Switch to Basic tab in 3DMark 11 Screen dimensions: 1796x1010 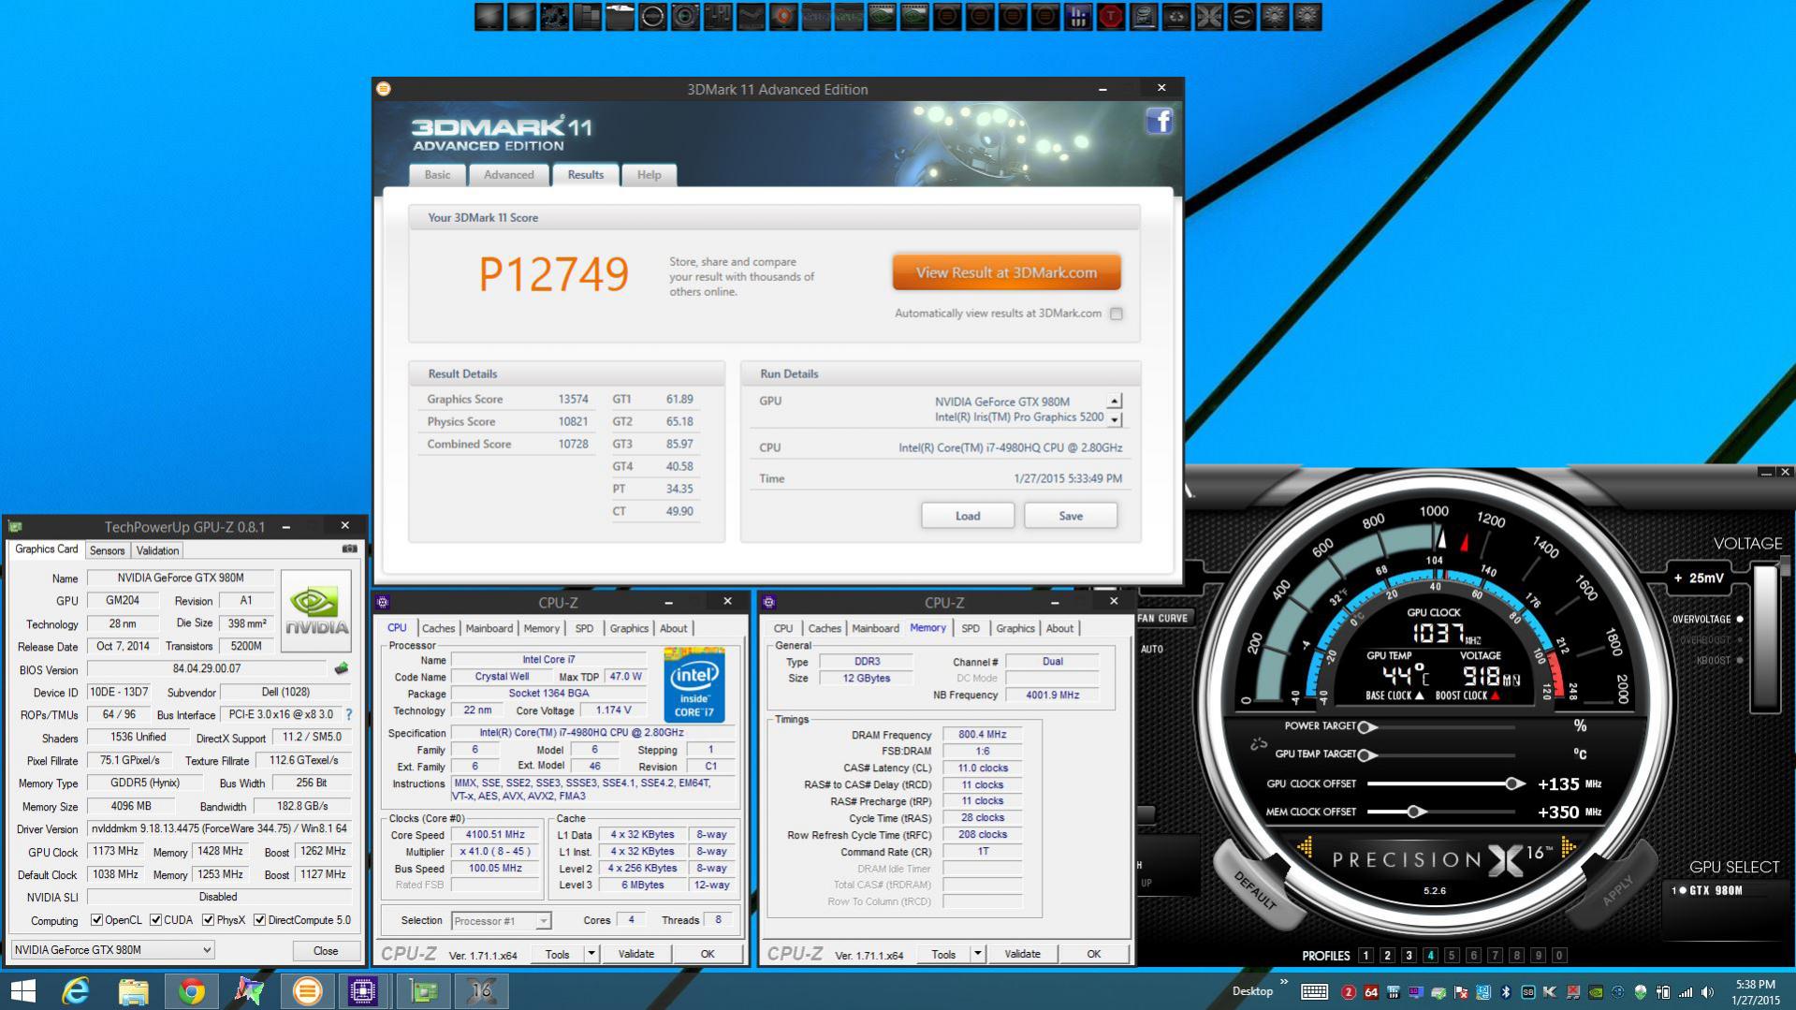[x=437, y=175]
